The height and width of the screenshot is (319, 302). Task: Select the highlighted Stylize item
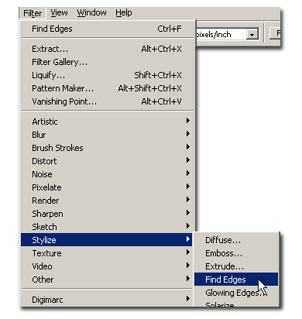[x=107, y=240]
